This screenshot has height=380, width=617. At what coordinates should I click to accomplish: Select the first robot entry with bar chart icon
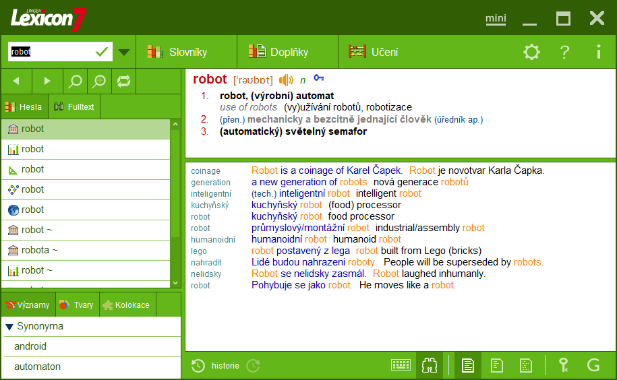86,150
